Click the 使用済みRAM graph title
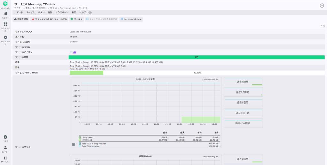Screen dimensions: 327x165 145,156
